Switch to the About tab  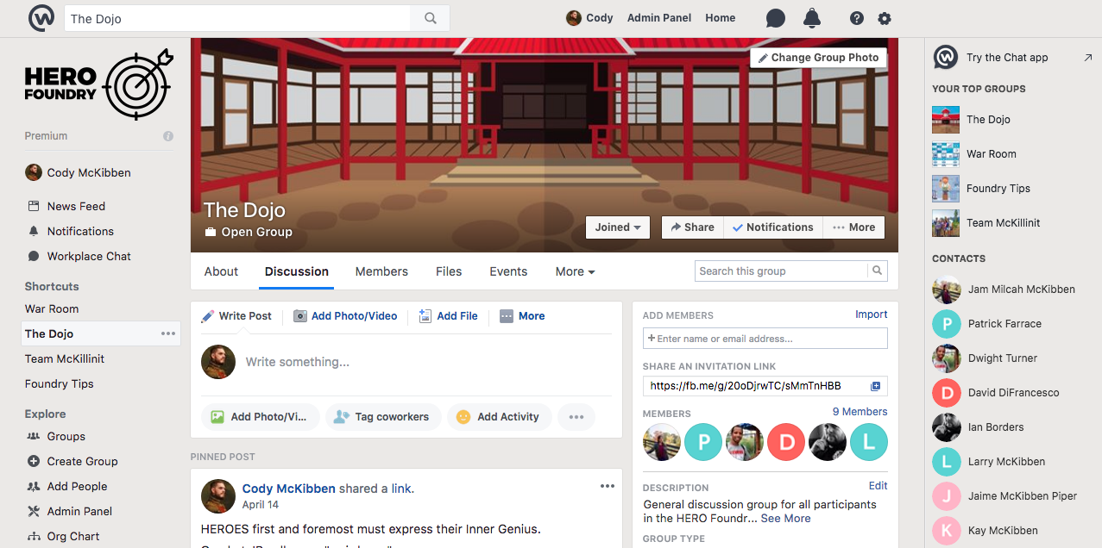(221, 271)
